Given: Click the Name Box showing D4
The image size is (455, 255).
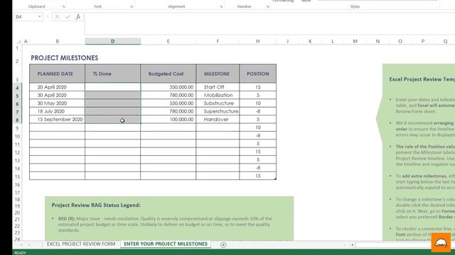Looking at the screenshot, I should (26, 17).
